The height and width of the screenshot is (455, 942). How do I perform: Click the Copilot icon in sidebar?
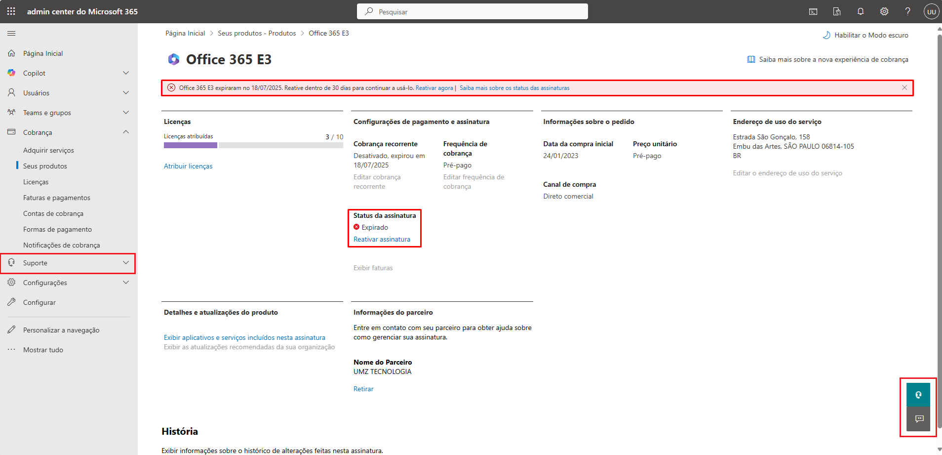(x=11, y=73)
